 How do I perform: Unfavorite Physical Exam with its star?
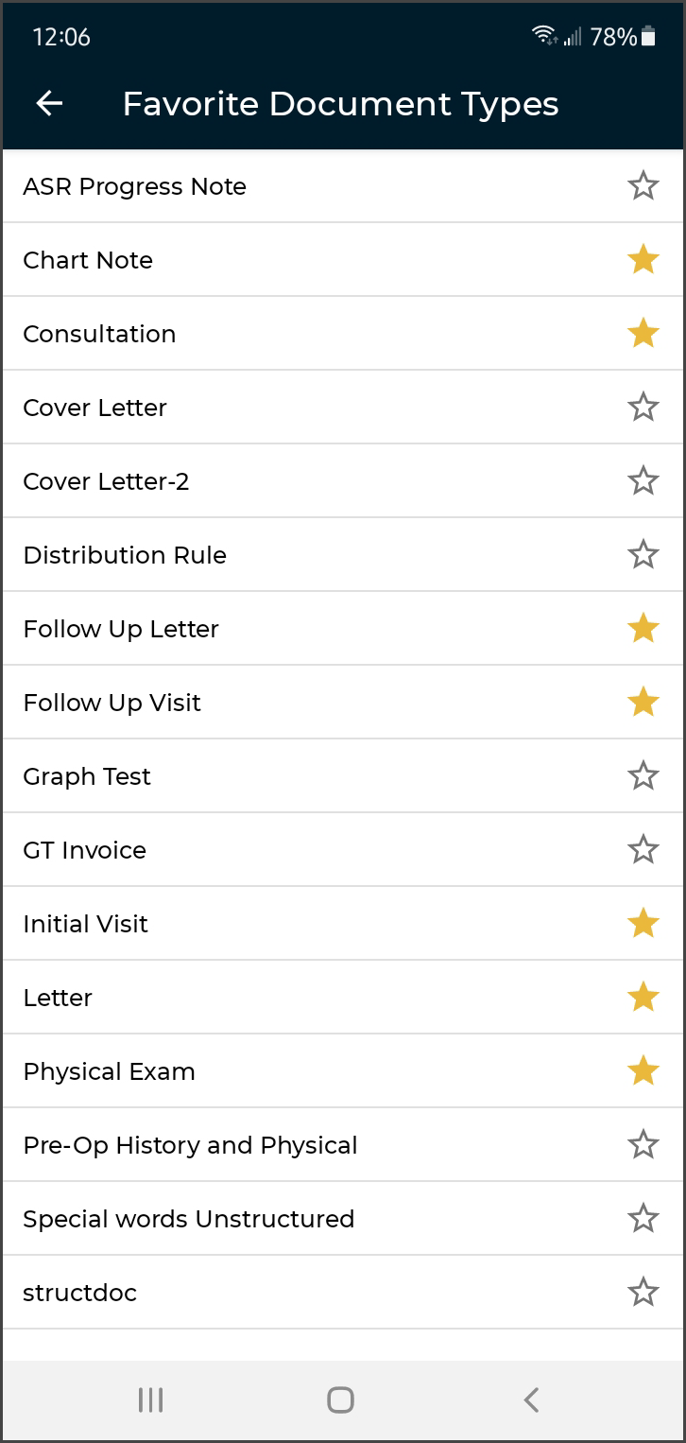pos(643,1071)
